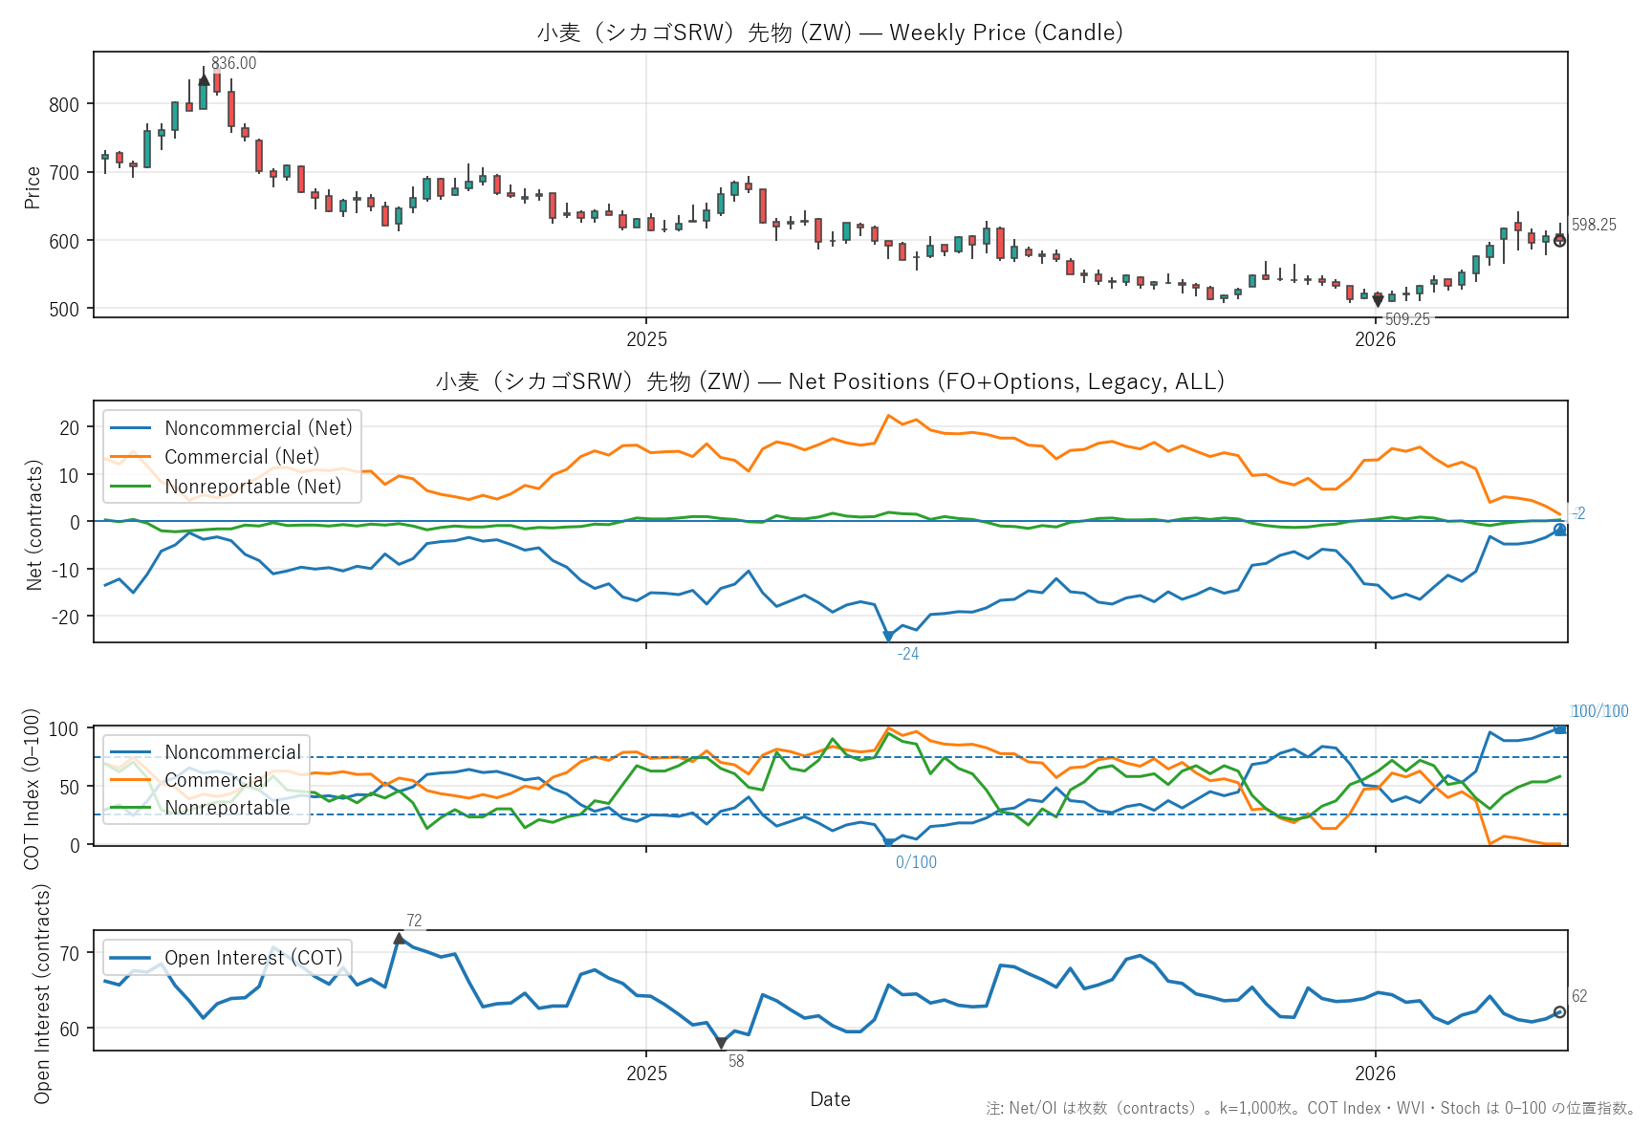Viewport: 1652px width, 1128px height.
Task: Click the Open Interest low triangle marker at 58
Action: click(721, 1043)
